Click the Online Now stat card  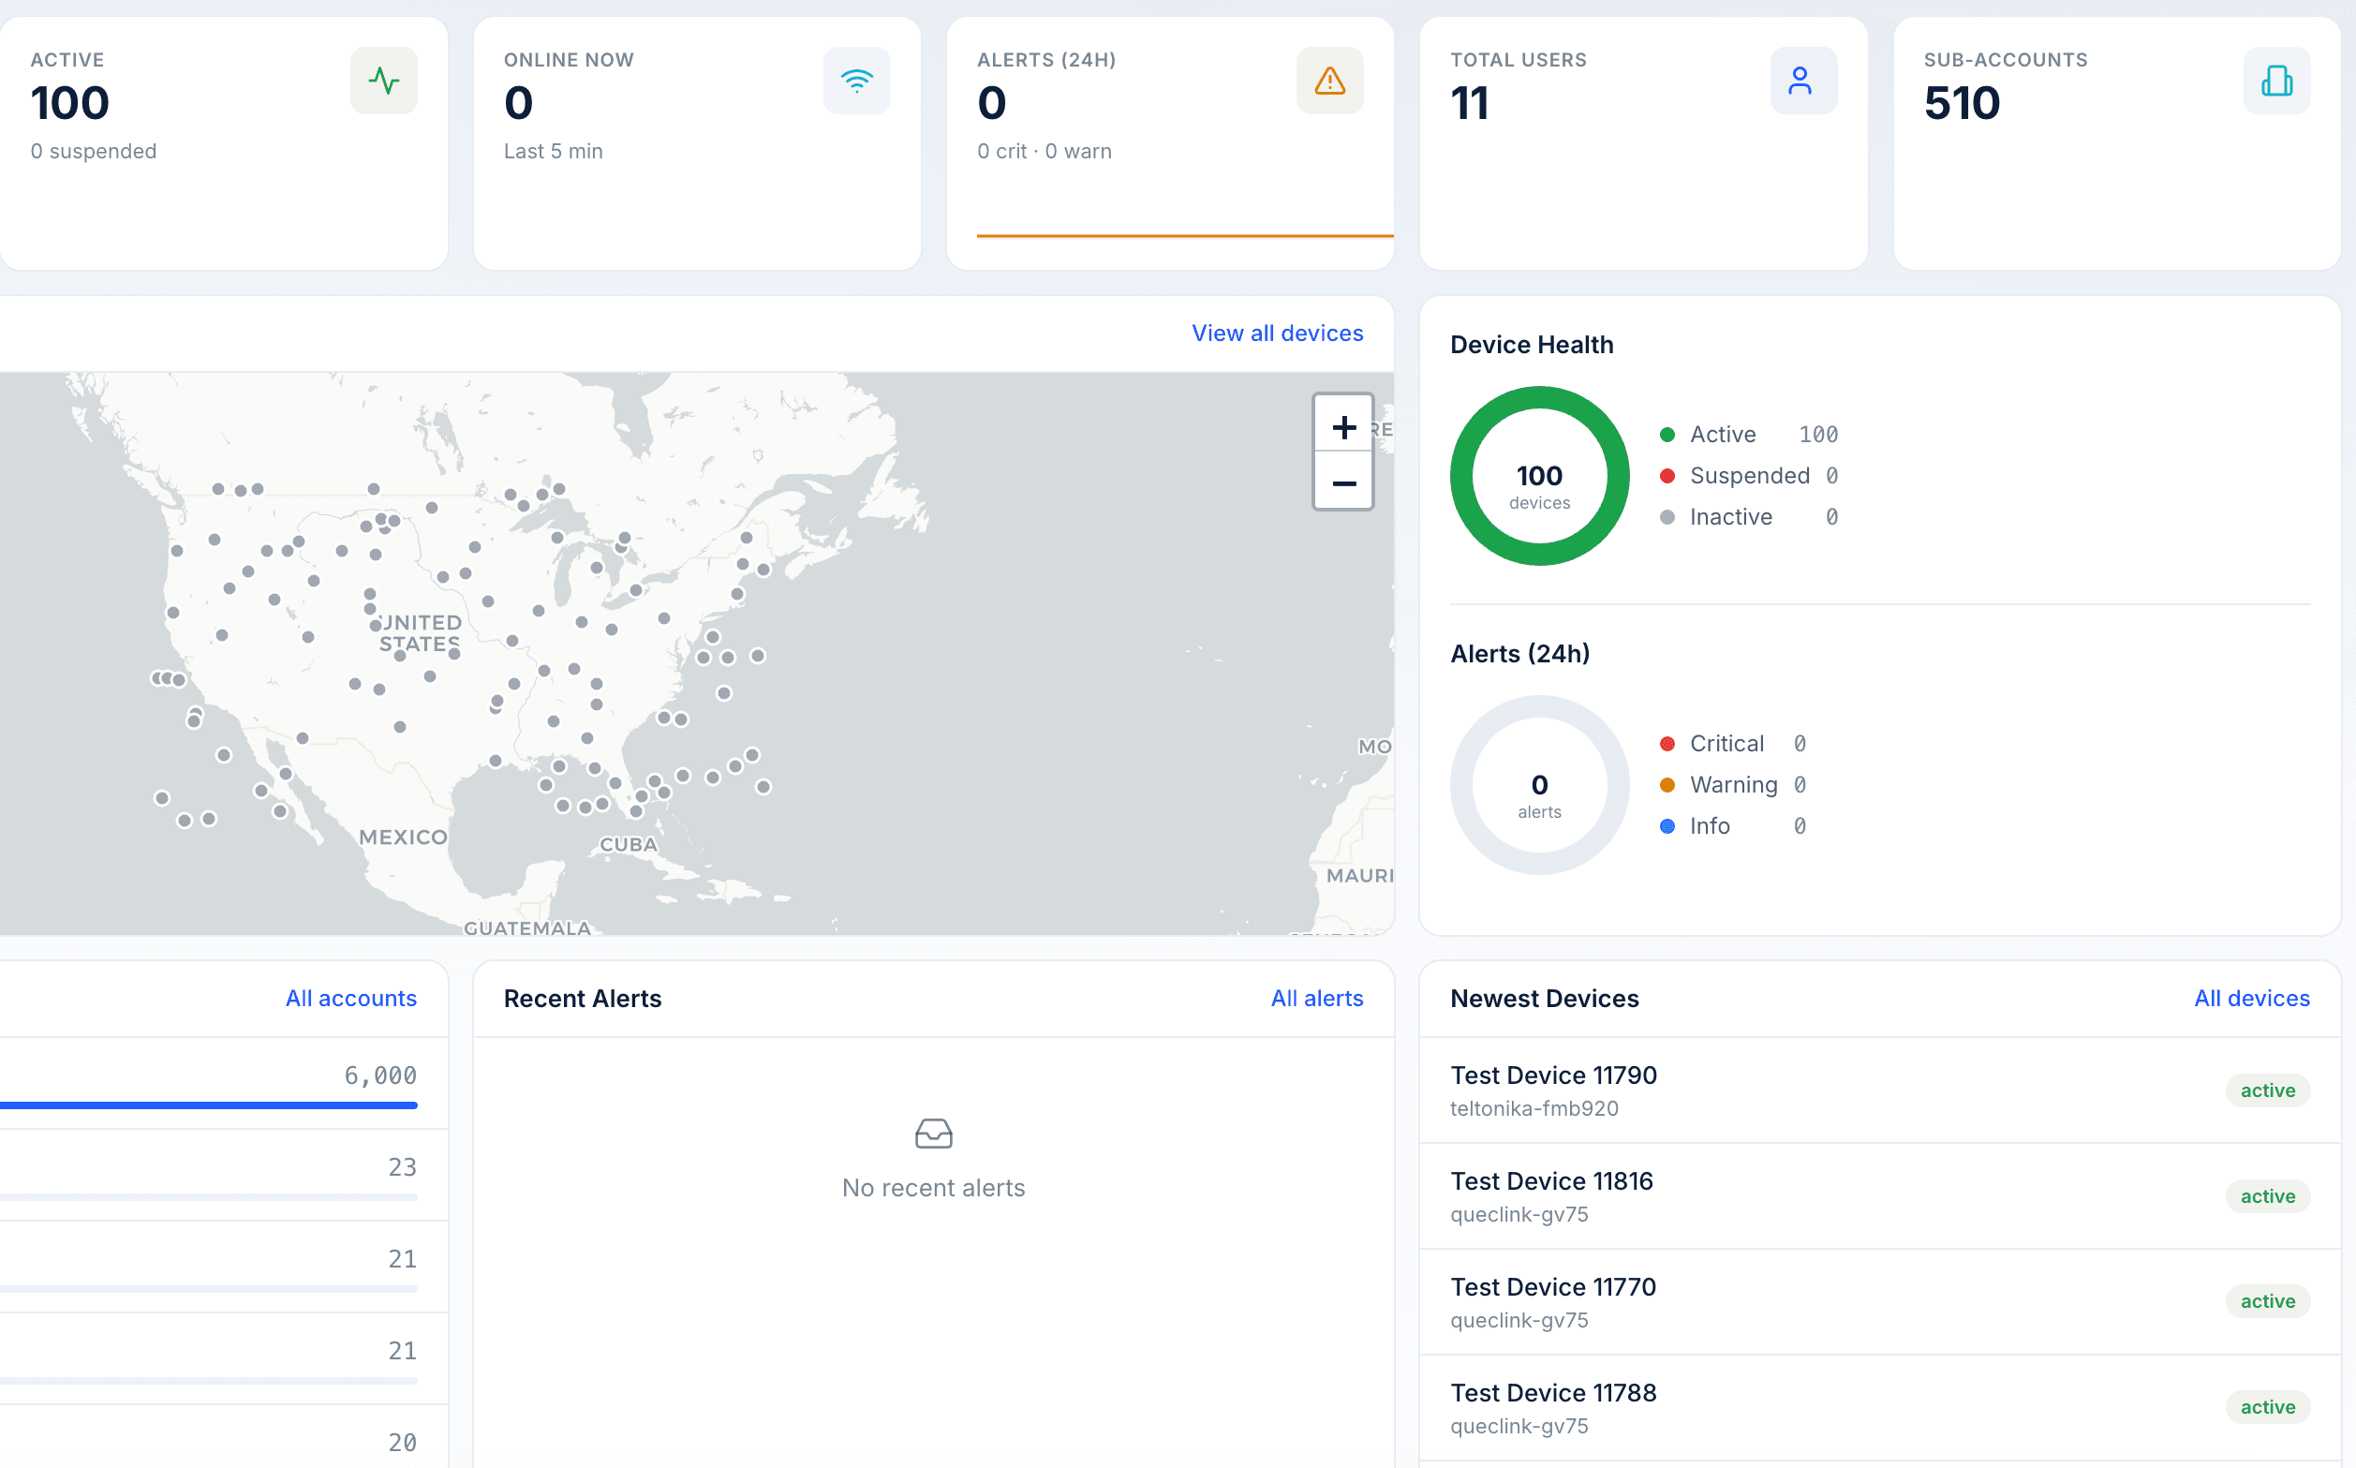696,142
